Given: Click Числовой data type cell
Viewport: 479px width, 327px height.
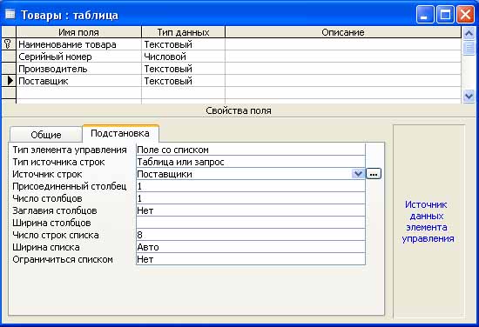Looking at the screenshot, I should click(x=183, y=57).
